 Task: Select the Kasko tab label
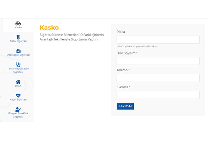point(18,27)
